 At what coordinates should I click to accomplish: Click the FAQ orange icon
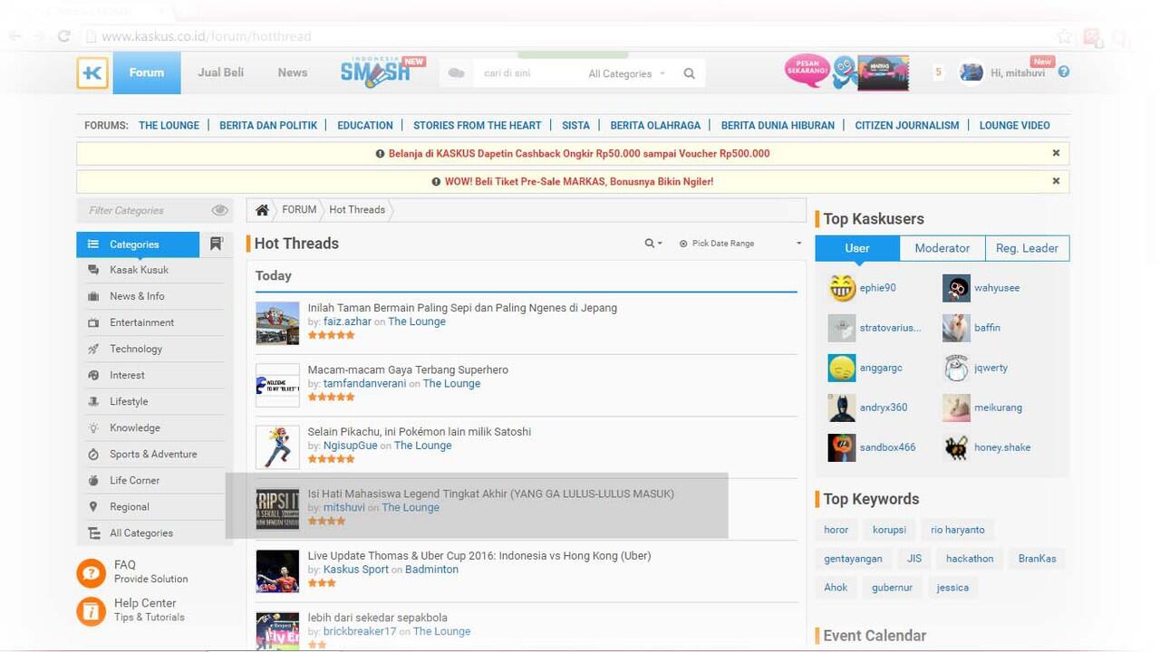pos(91,572)
